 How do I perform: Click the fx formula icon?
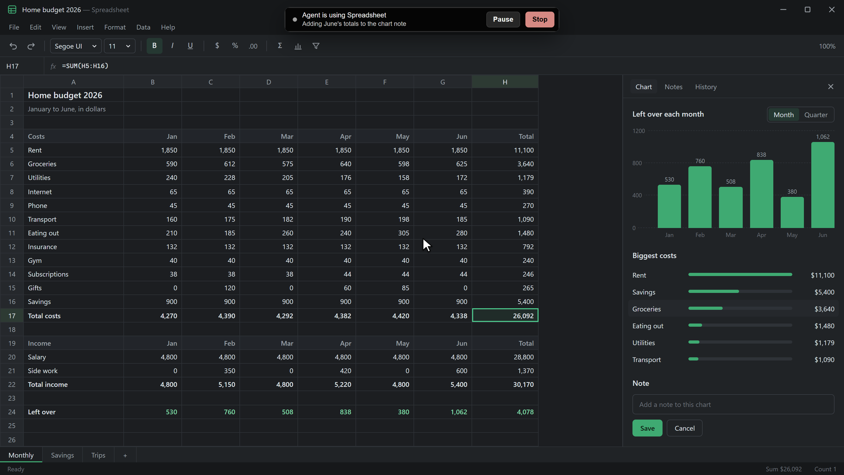(x=53, y=66)
